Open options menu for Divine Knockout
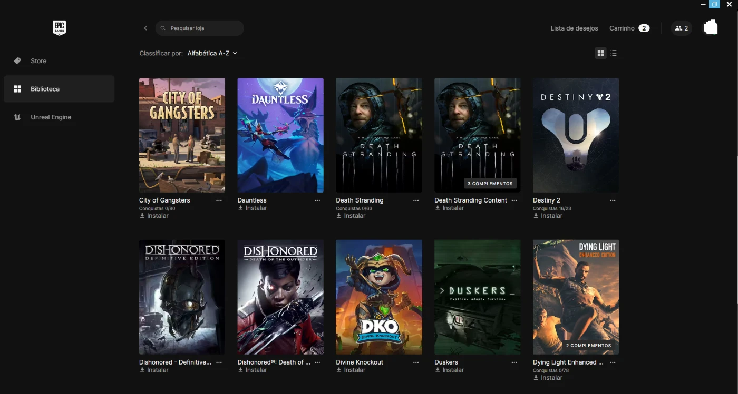The height and width of the screenshot is (394, 738). pos(416,362)
